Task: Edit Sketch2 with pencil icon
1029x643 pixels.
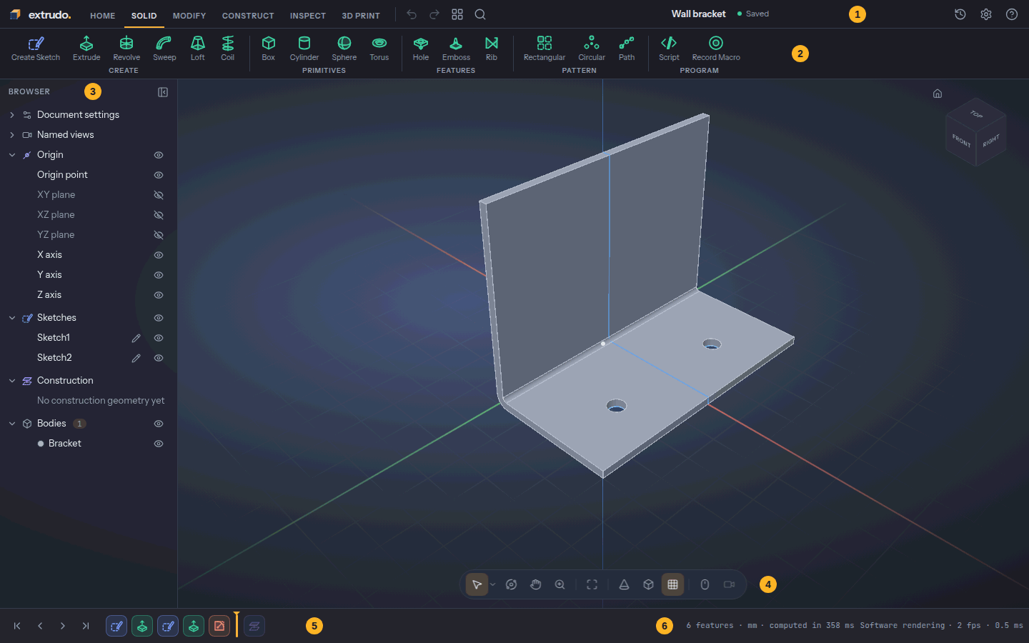Action: point(136,358)
